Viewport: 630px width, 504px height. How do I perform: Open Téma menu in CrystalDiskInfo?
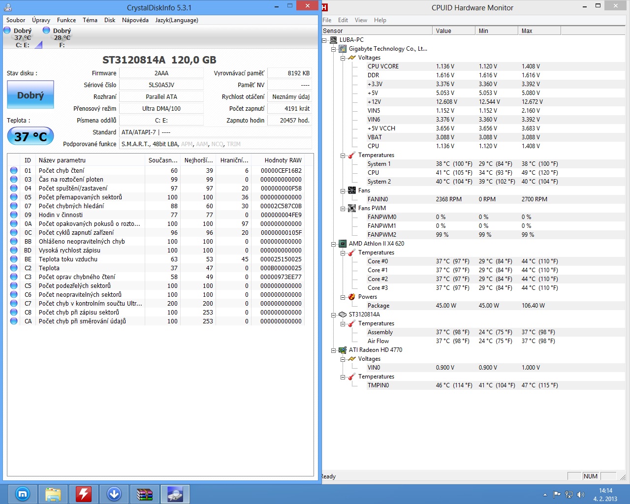point(90,20)
